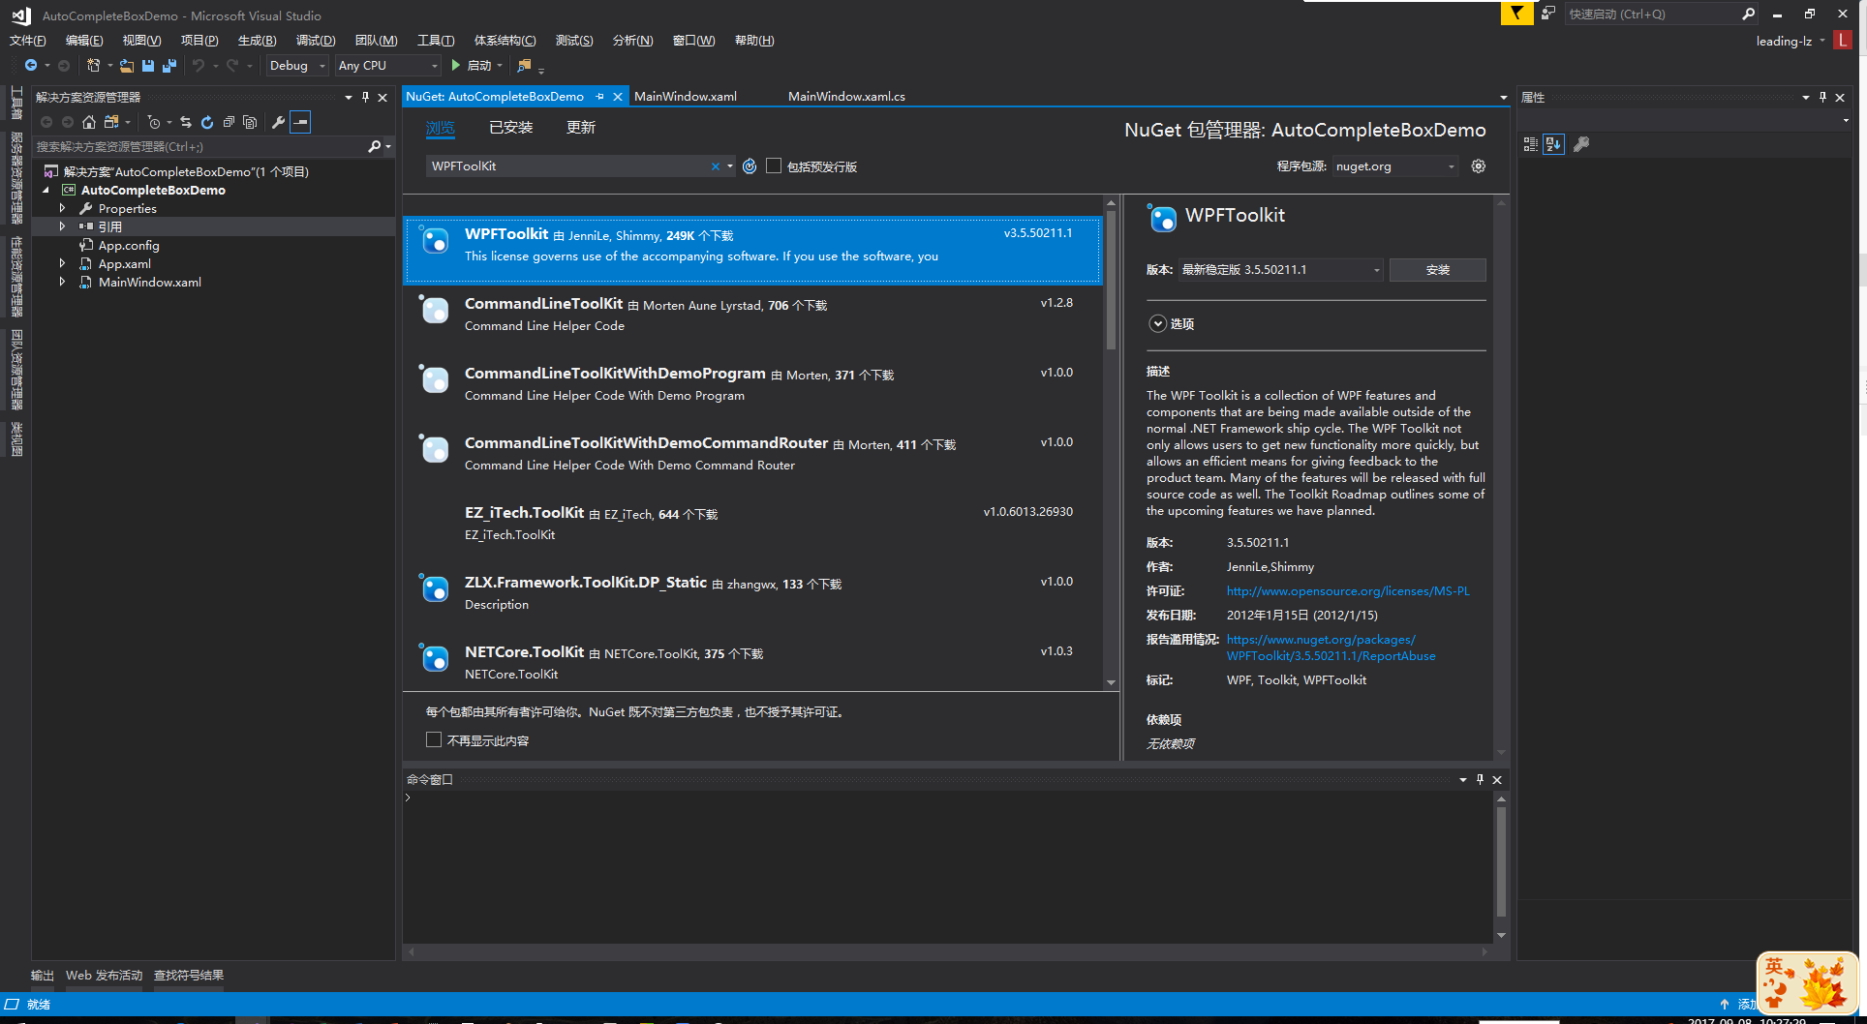The height and width of the screenshot is (1024, 1867).
Task: Check the do-not-show-again (不再显示此内容) checkbox
Action: coord(434,740)
